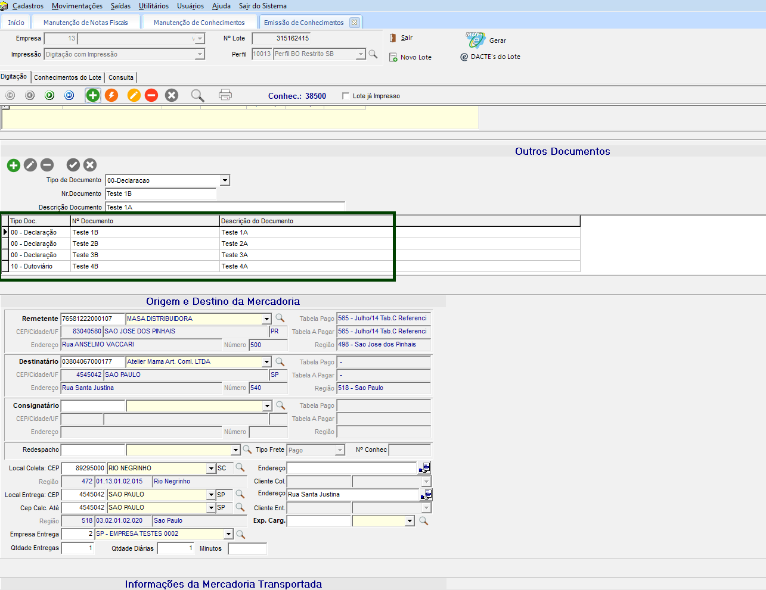
Task: Click the DACTE's do Lote button
Action: tap(490, 57)
